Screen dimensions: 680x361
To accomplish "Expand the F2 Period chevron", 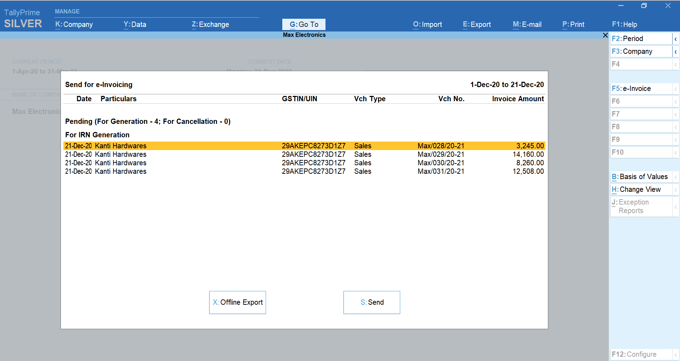I will click(x=675, y=39).
